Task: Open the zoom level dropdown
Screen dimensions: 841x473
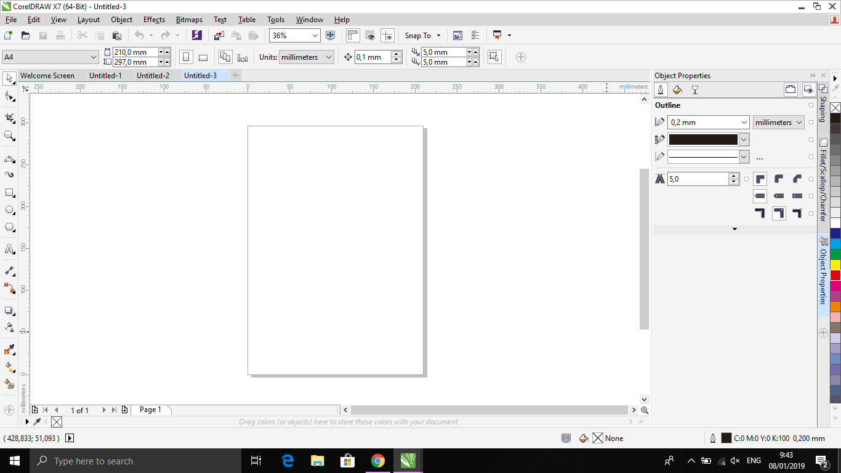Action: click(315, 36)
